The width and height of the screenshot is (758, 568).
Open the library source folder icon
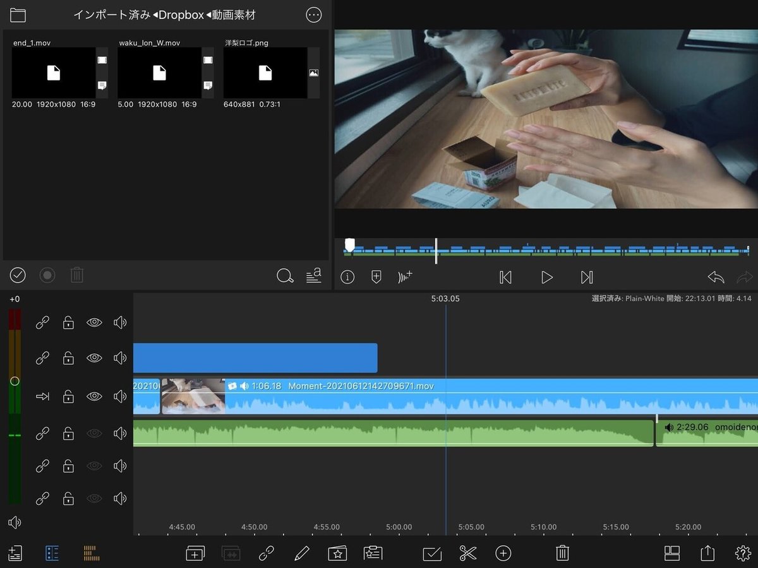click(18, 15)
